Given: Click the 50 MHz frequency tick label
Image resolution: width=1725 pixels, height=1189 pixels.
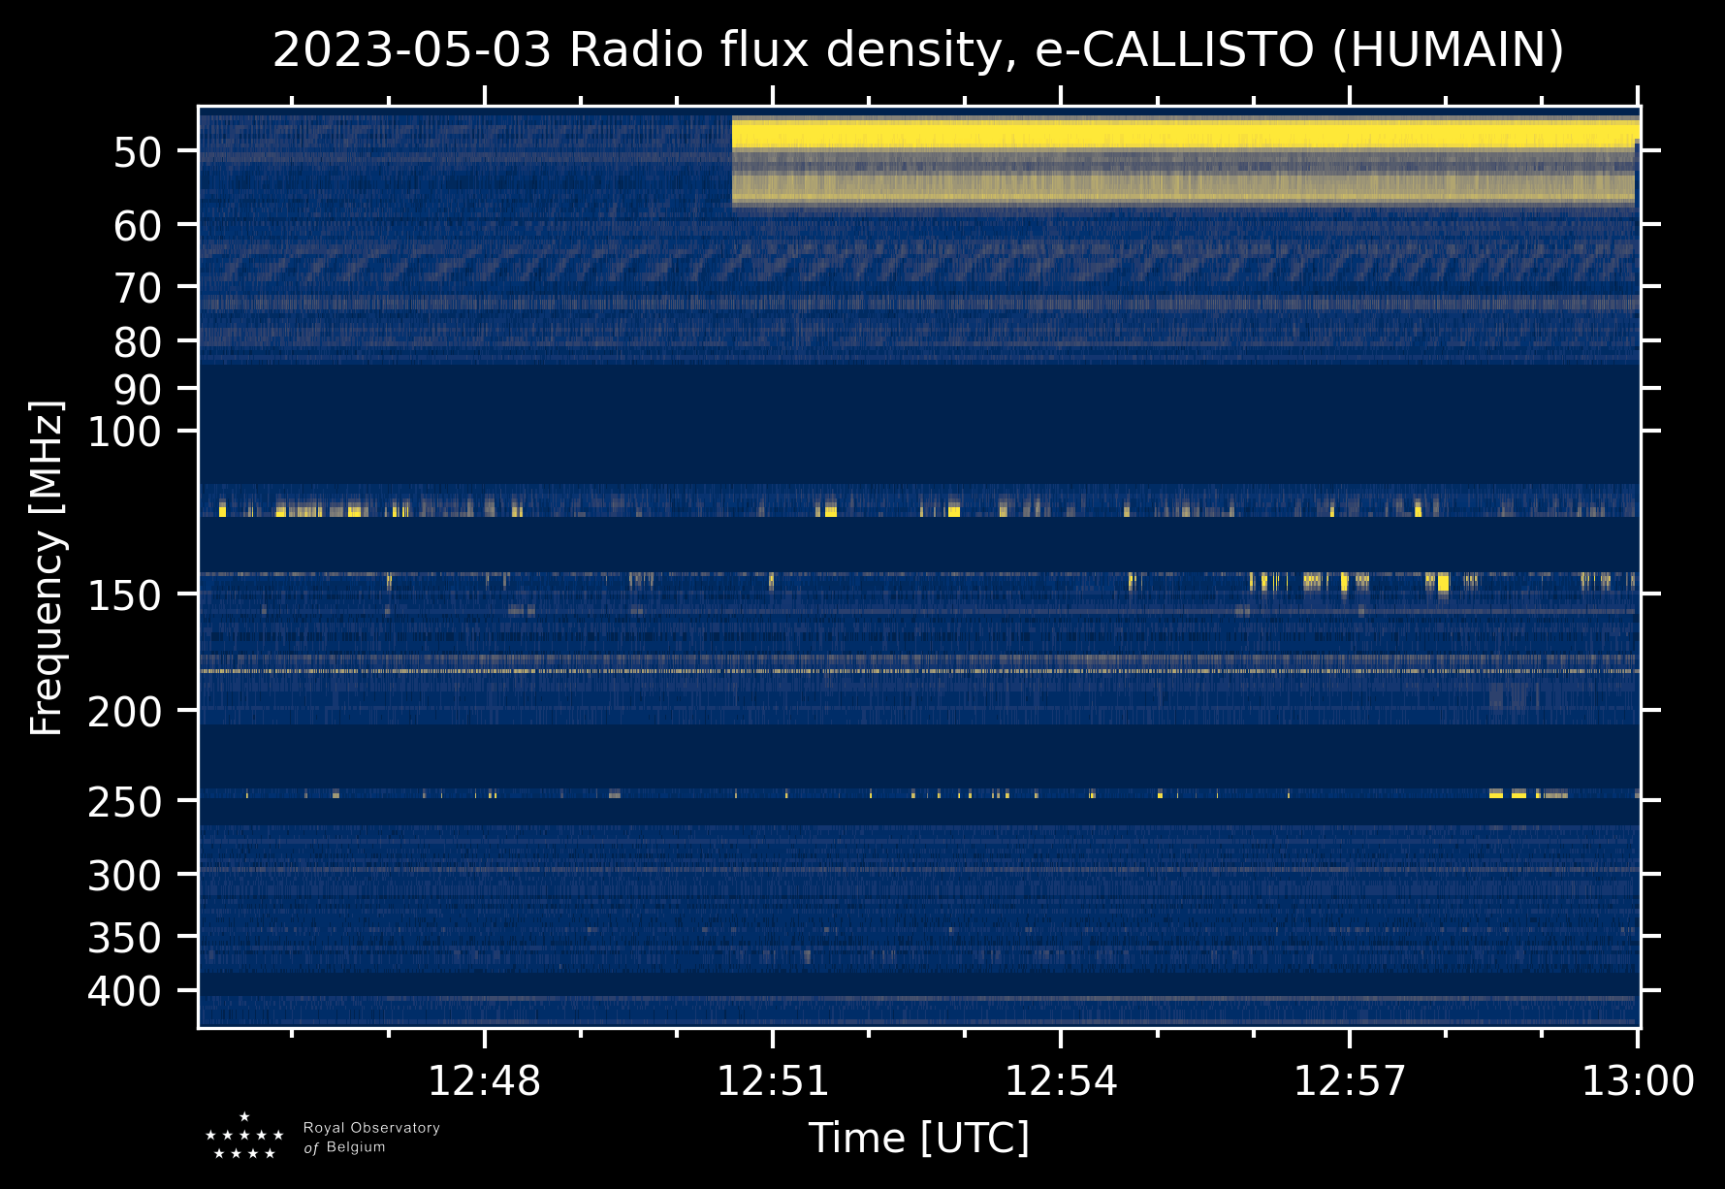Looking at the screenshot, I should point(137,152).
